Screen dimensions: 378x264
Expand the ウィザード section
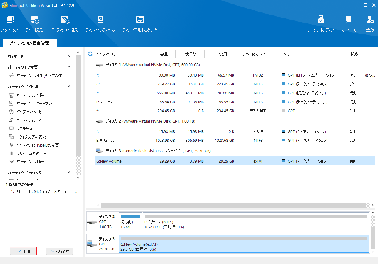point(69,56)
